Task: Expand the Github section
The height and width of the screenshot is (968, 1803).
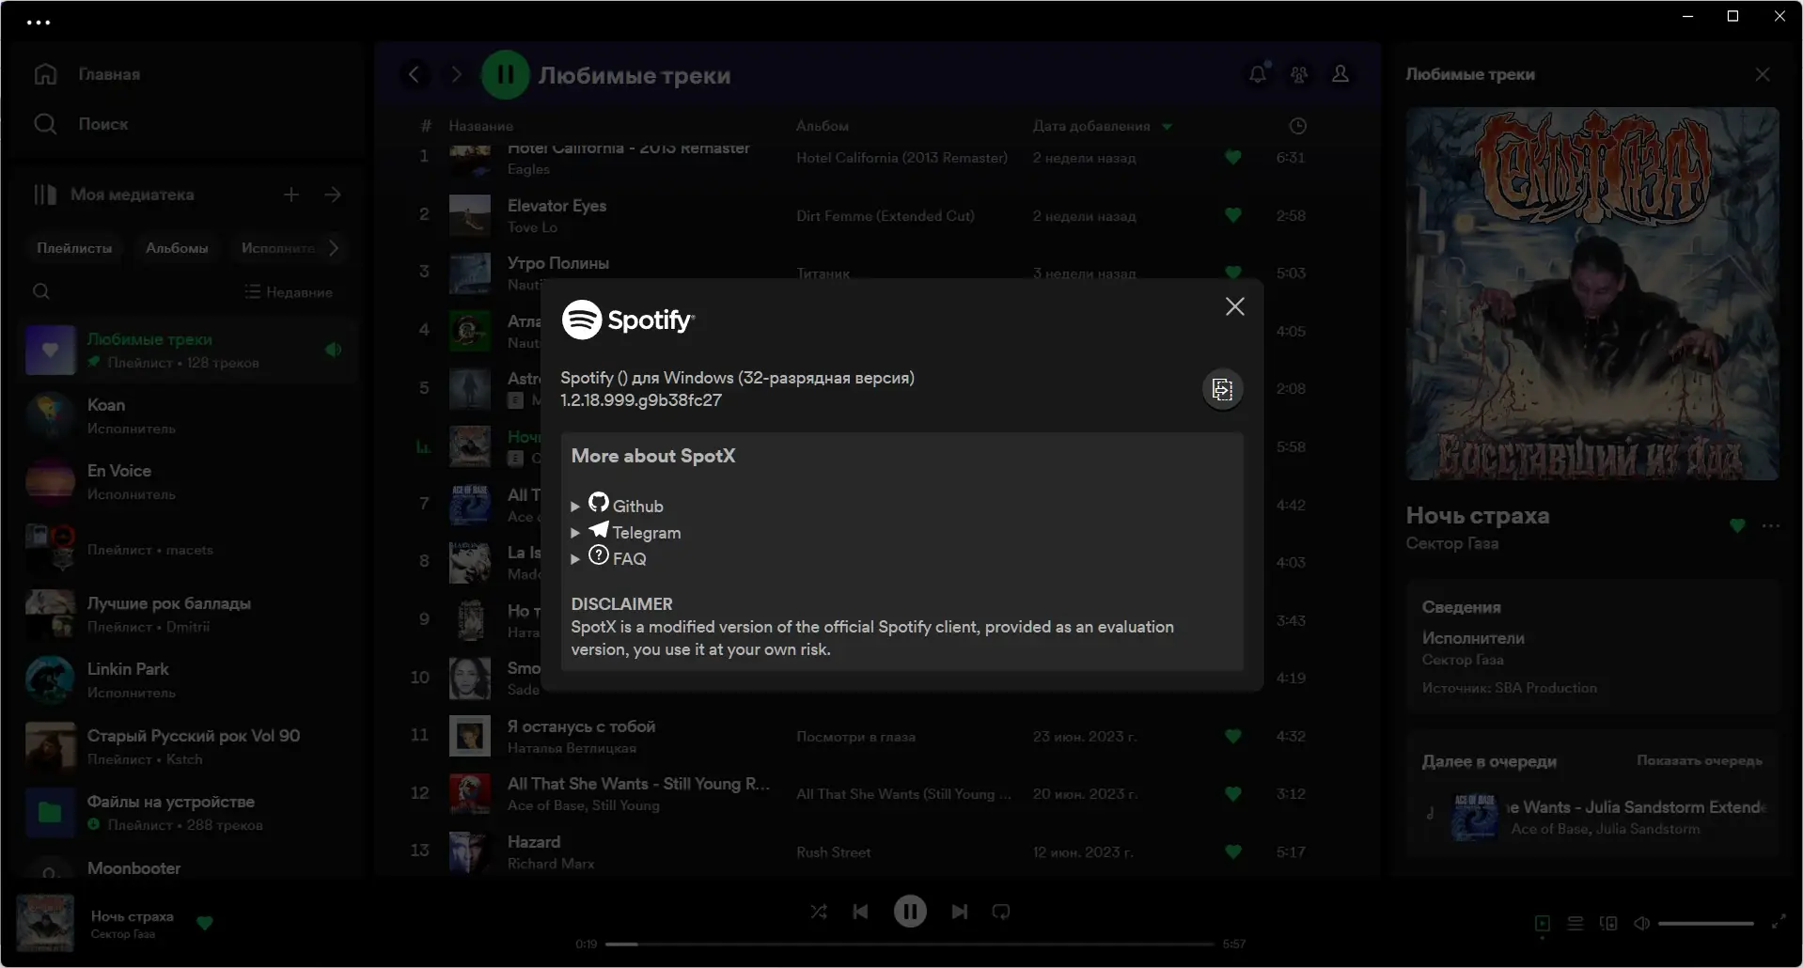Action: coord(575,507)
